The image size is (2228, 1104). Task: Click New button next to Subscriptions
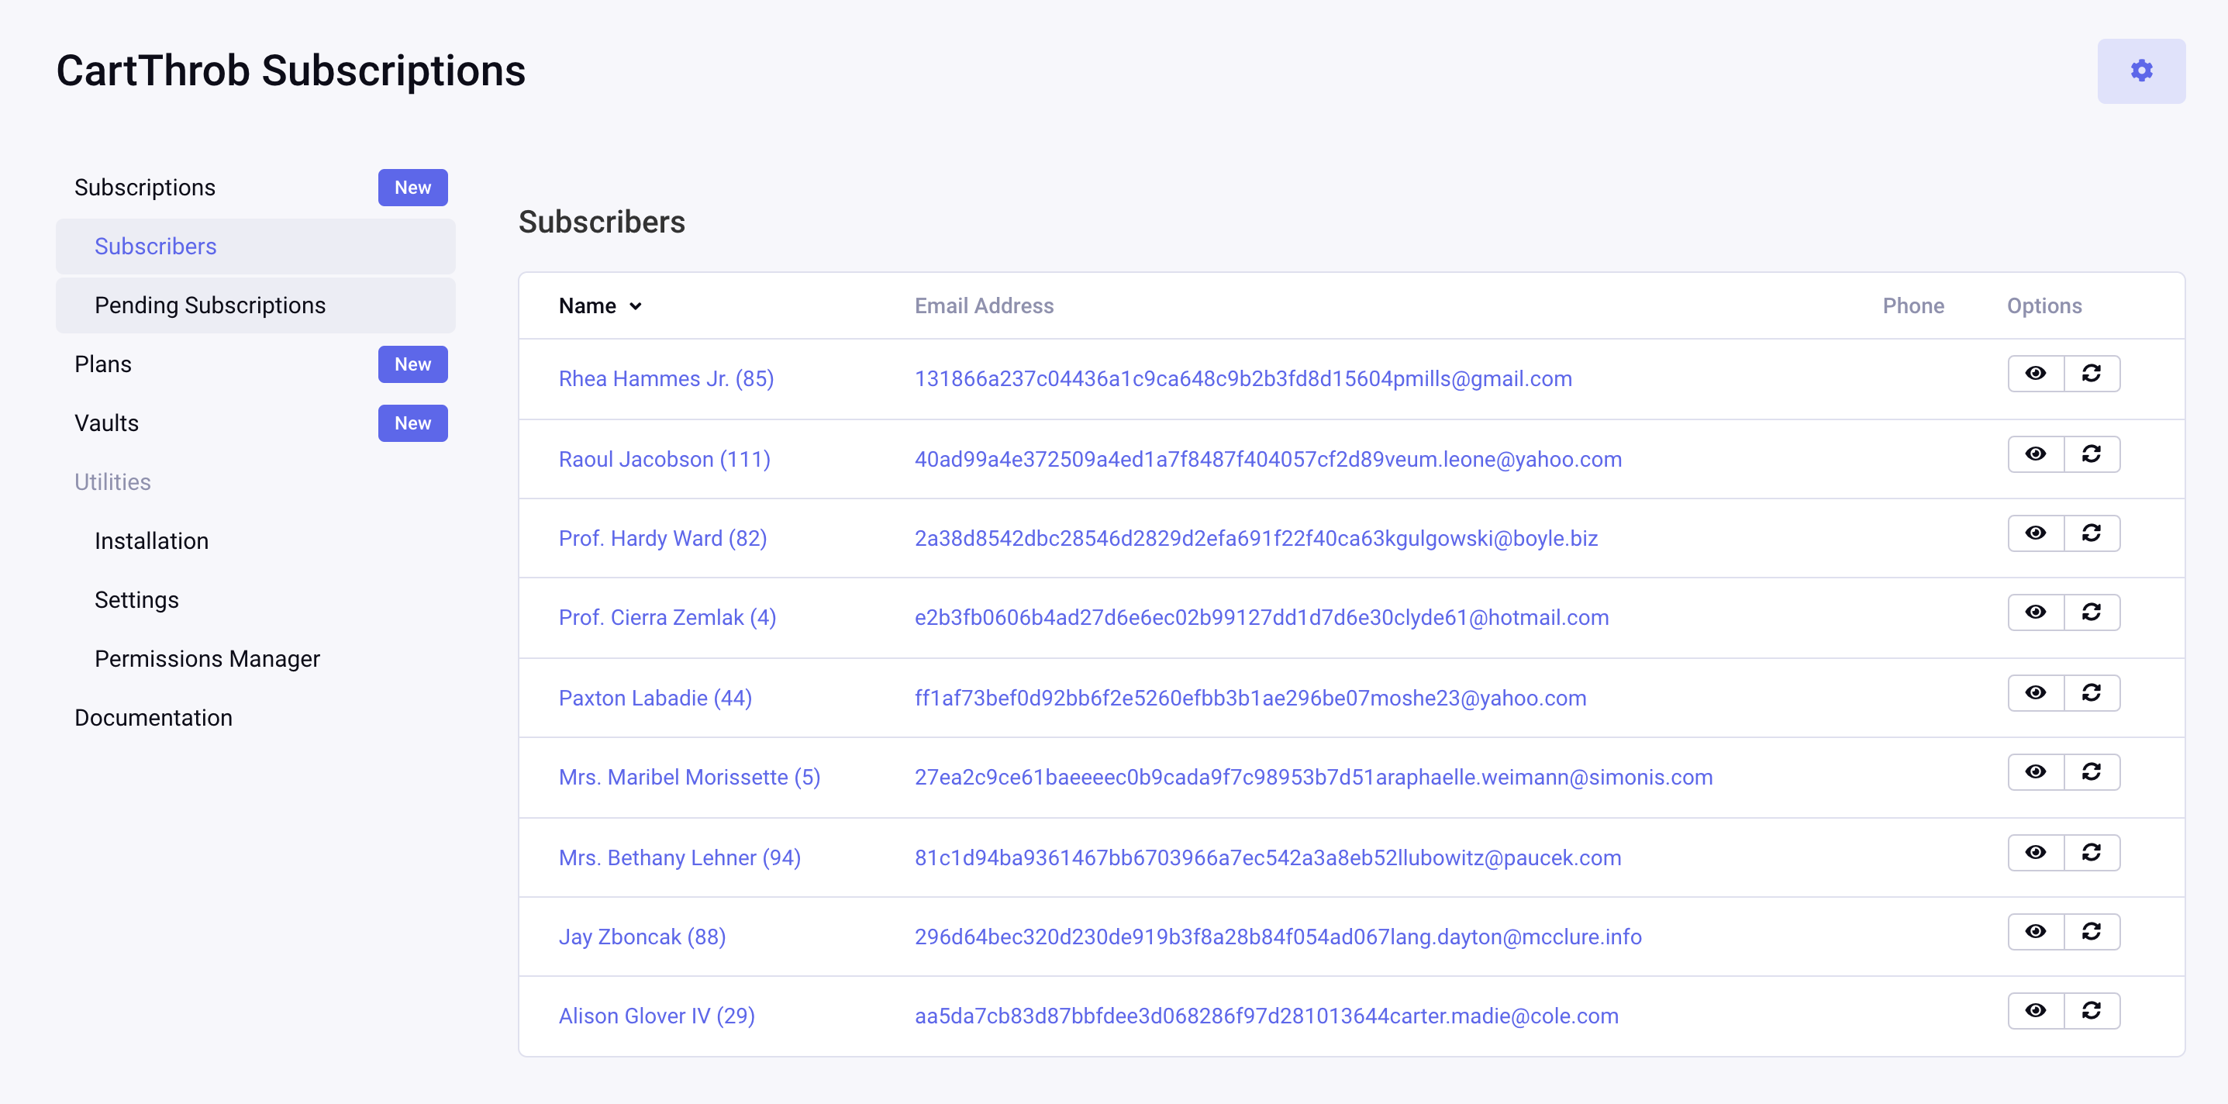point(412,188)
